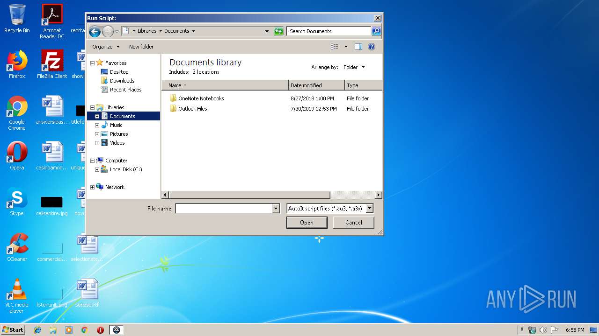Toggle the preview pane icon
This screenshot has height=336, width=599.
(358, 47)
